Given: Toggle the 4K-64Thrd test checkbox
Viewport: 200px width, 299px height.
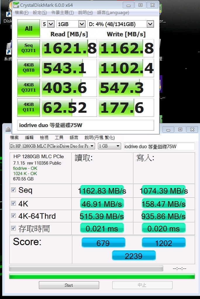Looking at the screenshot, I should [13, 216].
